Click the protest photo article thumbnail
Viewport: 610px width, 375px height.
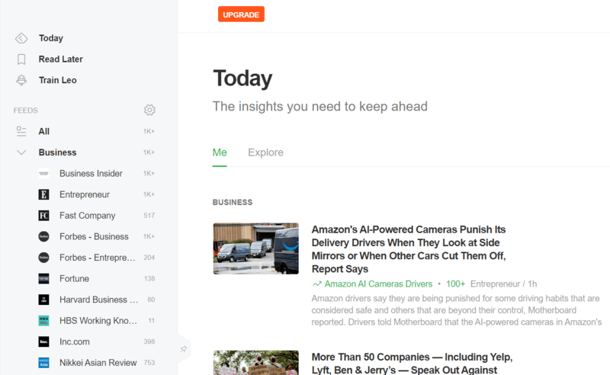click(x=256, y=363)
